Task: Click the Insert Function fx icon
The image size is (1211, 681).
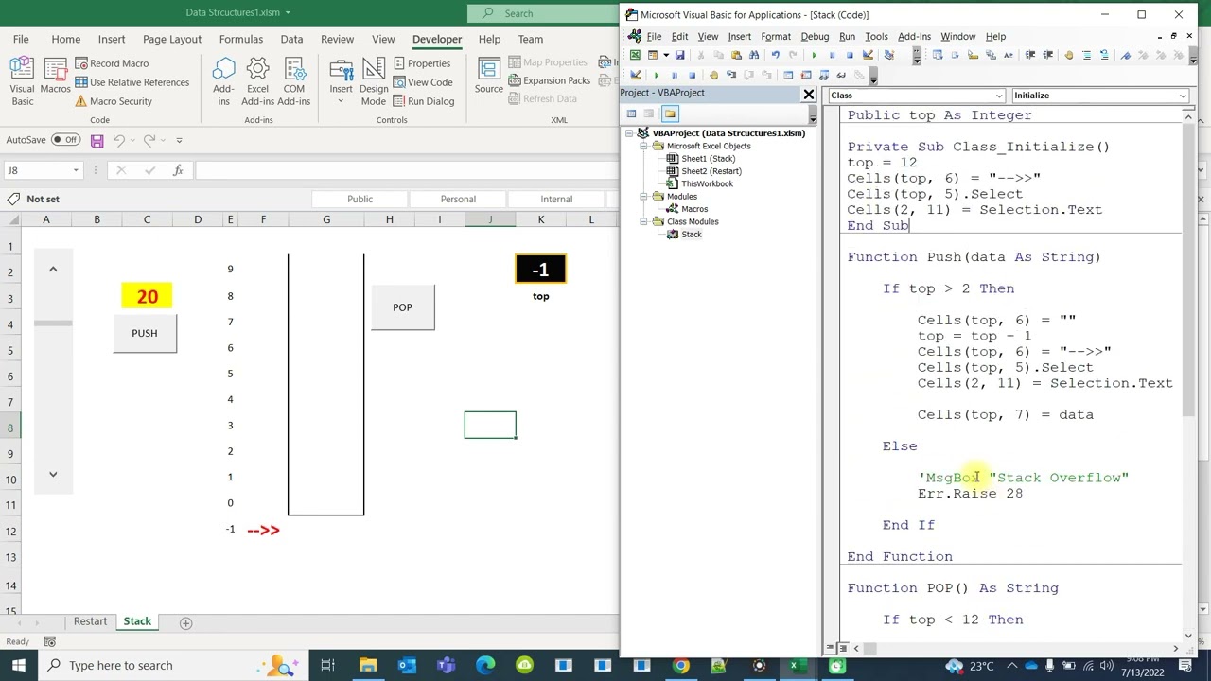Action: (178, 170)
